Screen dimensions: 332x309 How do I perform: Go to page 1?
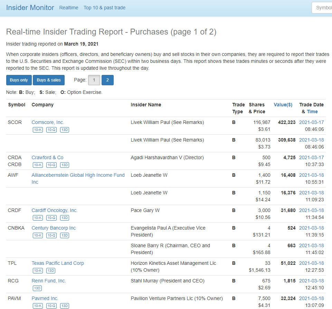click(x=94, y=80)
